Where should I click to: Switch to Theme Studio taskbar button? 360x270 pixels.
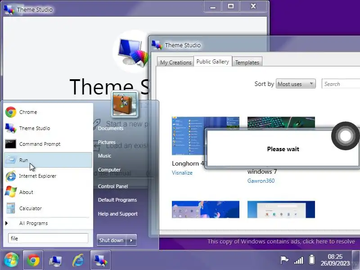[100, 260]
